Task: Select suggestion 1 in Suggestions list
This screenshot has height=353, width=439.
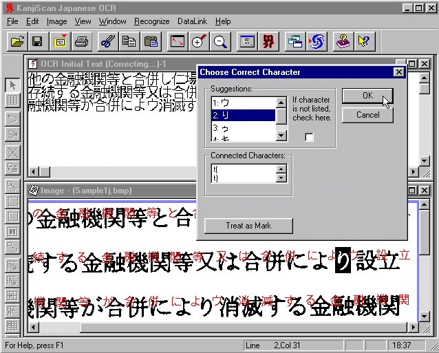Action: click(x=242, y=103)
